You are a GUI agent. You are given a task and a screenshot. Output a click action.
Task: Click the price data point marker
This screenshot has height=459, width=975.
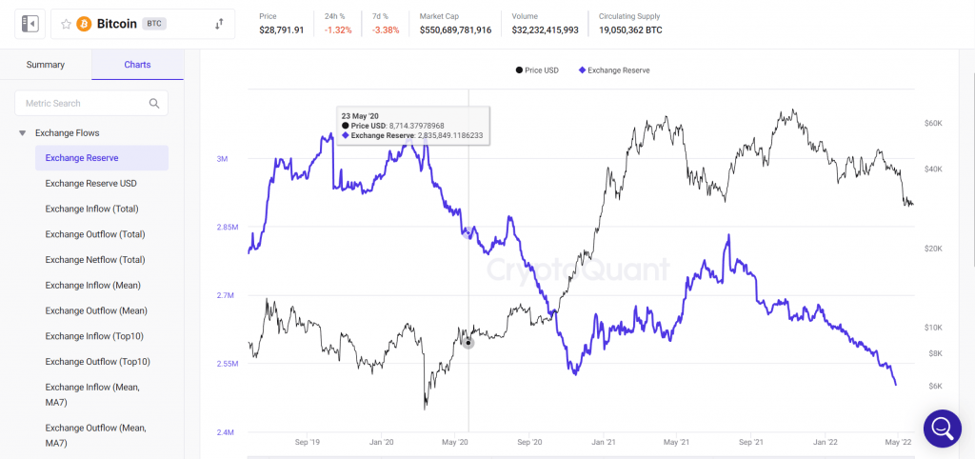(x=468, y=341)
